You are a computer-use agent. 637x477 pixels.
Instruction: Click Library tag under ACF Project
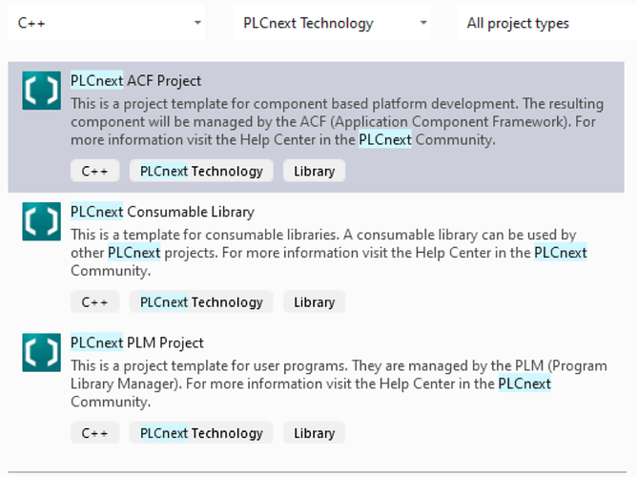314,172
